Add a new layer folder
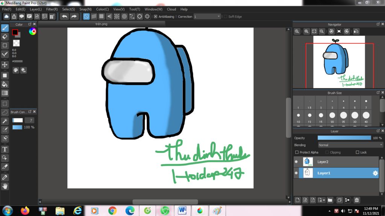Screen dimensions: 385x216 [x=330, y=200]
